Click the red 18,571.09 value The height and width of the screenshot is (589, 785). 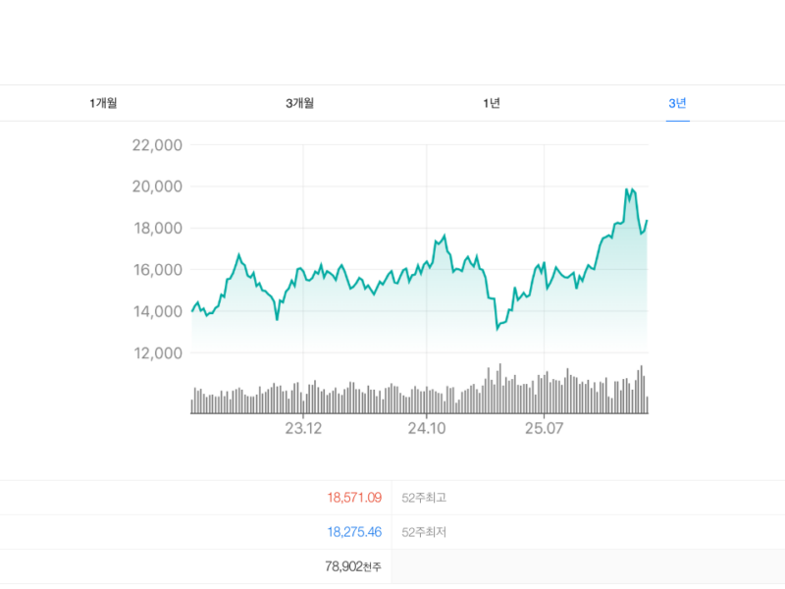[353, 498]
